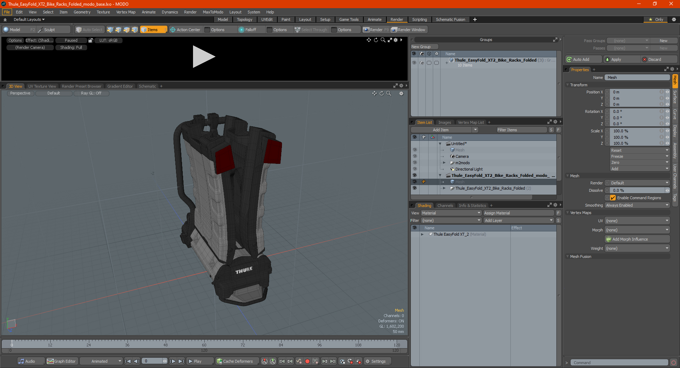Add new layout tab with plus icon
Image resolution: width=680 pixels, height=368 pixels.
(475, 19)
